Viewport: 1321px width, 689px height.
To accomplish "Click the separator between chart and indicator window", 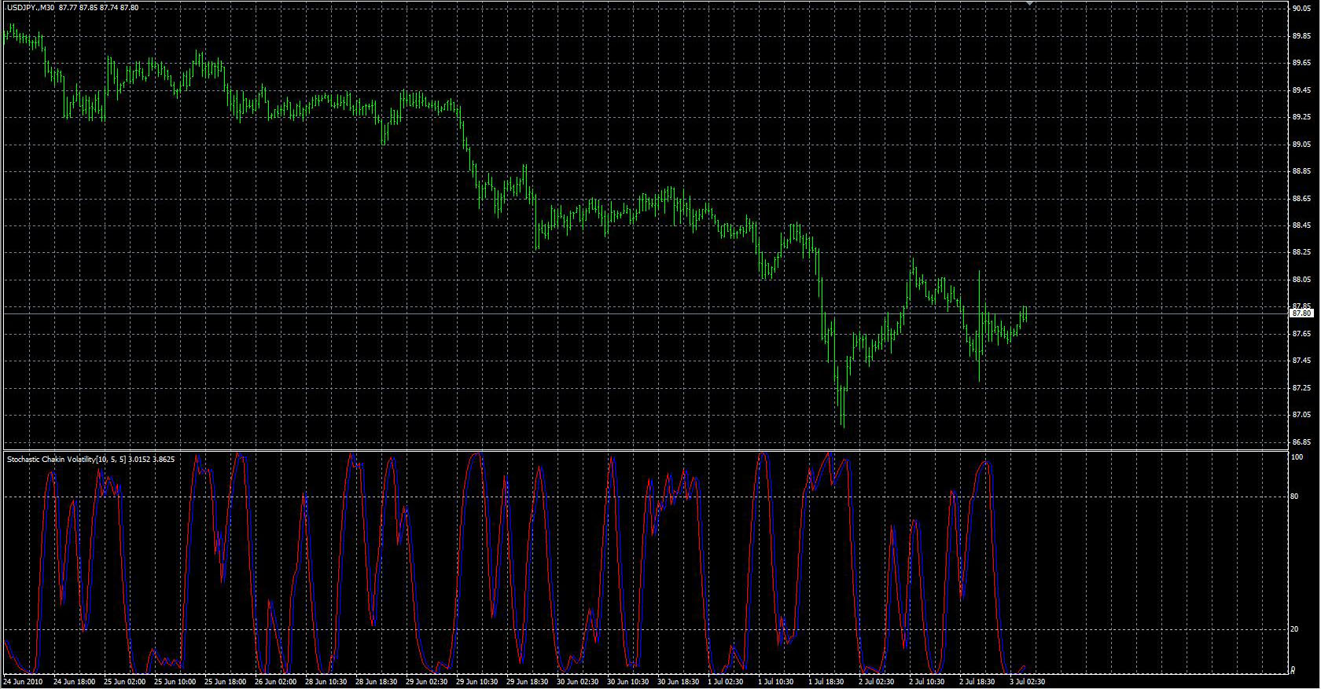I will [645, 450].
